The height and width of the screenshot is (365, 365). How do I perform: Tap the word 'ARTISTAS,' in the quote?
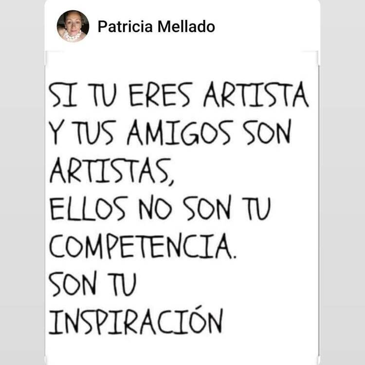point(112,171)
